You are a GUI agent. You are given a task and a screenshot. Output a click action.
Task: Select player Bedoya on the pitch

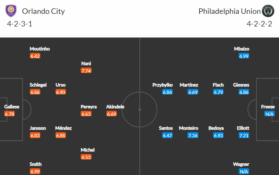tap(216, 128)
